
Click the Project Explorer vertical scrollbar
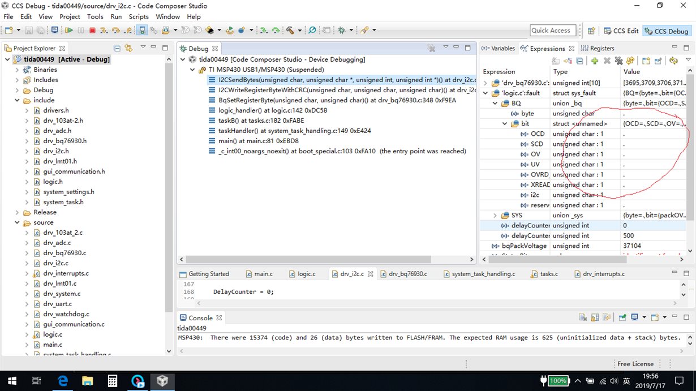point(169,187)
